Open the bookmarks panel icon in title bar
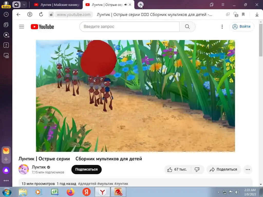This screenshot has height=197, width=263. tap(212, 5)
